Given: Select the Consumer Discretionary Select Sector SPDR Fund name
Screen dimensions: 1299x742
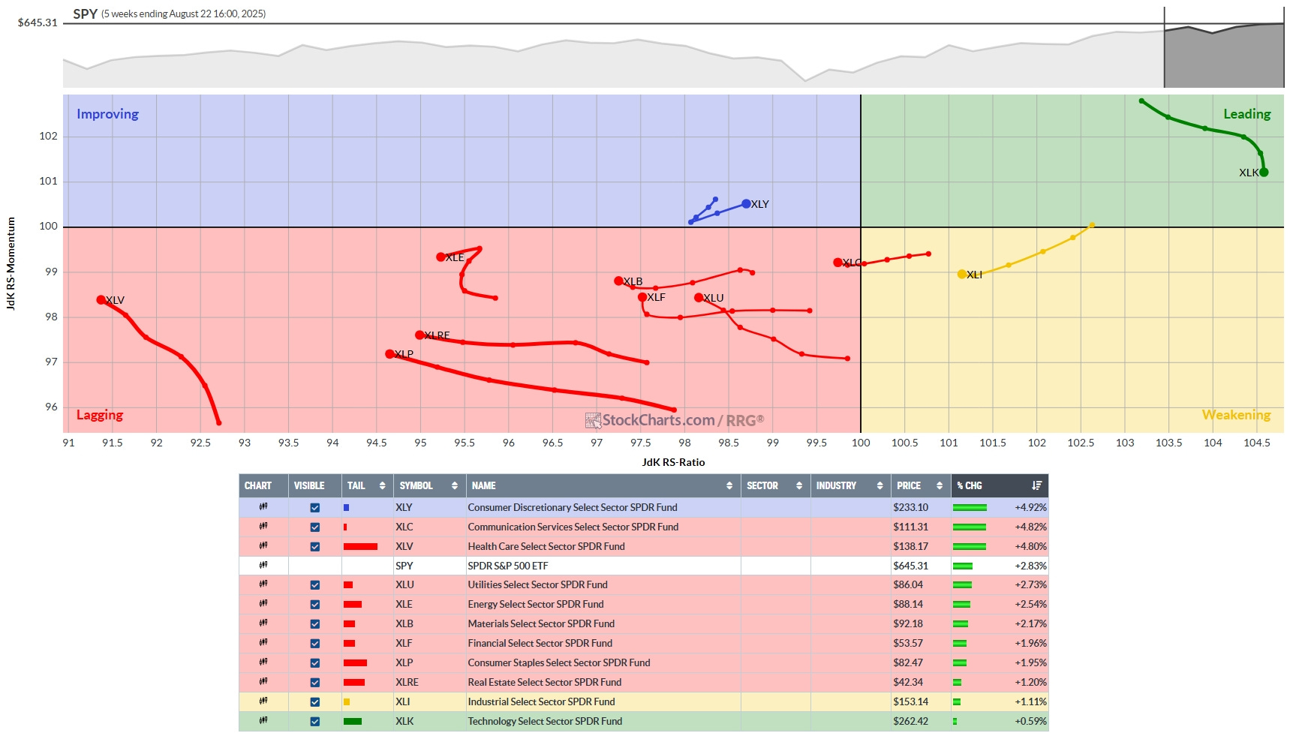Looking at the screenshot, I should (x=573, y=508).
